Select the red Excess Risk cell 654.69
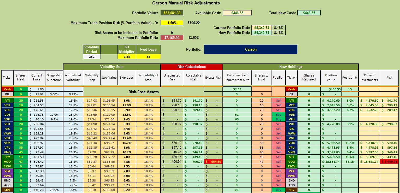The height and width of the screenshot is (193, 400). point(213,162)
